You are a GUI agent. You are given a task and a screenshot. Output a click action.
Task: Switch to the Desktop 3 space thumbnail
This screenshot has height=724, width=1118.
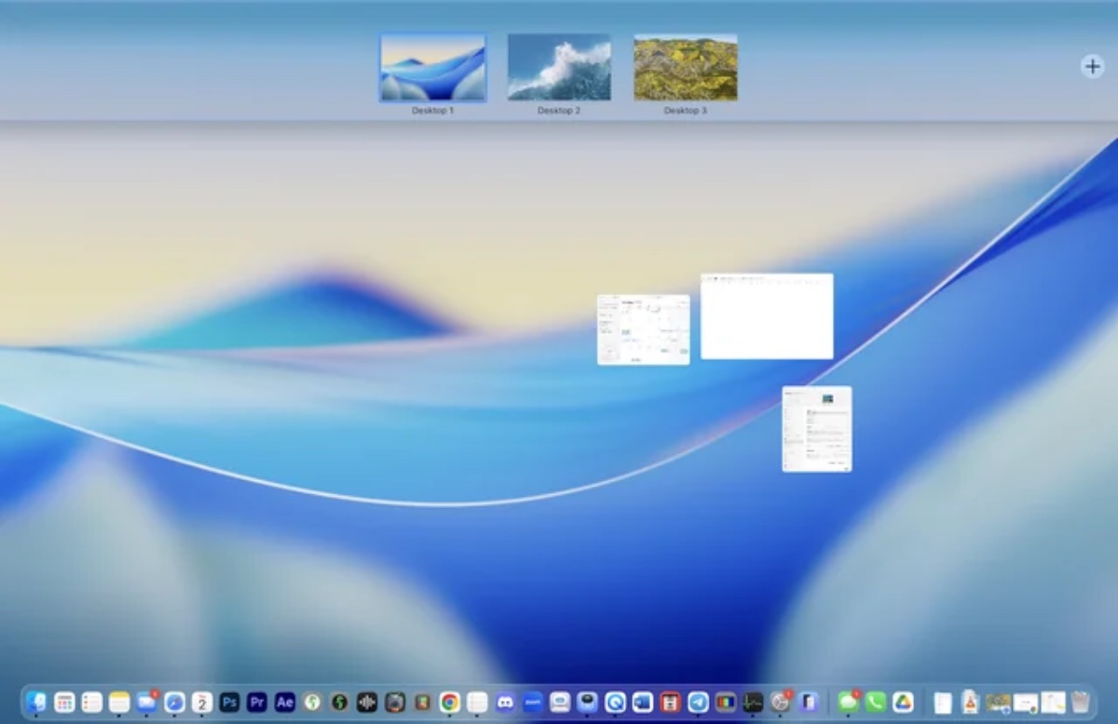(x=686, y=68)
